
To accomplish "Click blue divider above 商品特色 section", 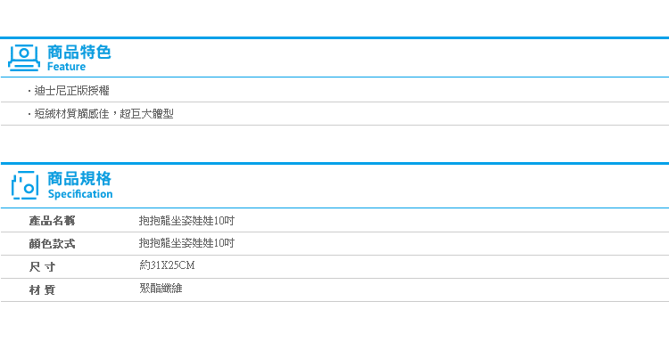I will (x=334, y=38).
